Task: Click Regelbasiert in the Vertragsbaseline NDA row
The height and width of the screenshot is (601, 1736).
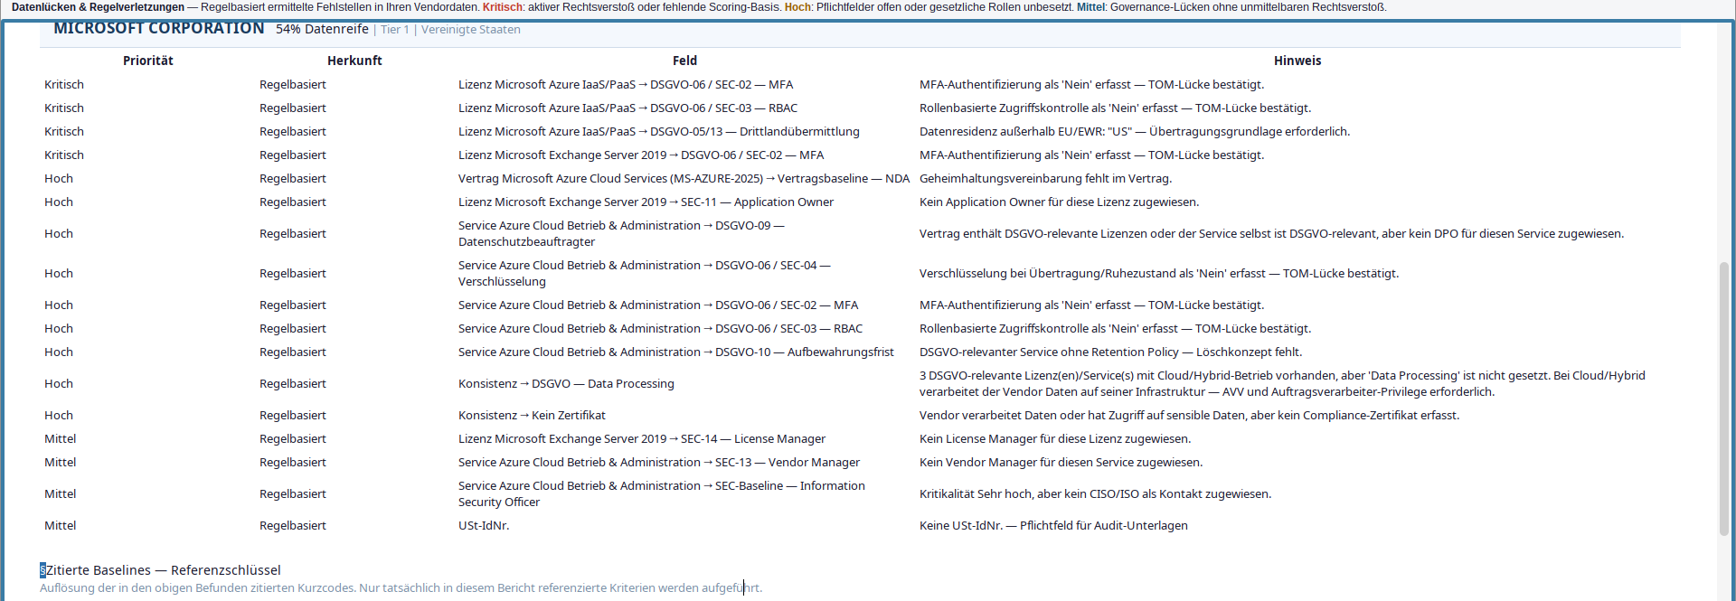Action: [293, 178]
